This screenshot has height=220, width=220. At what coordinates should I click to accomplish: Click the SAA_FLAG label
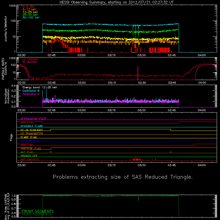tap(27, 145)
